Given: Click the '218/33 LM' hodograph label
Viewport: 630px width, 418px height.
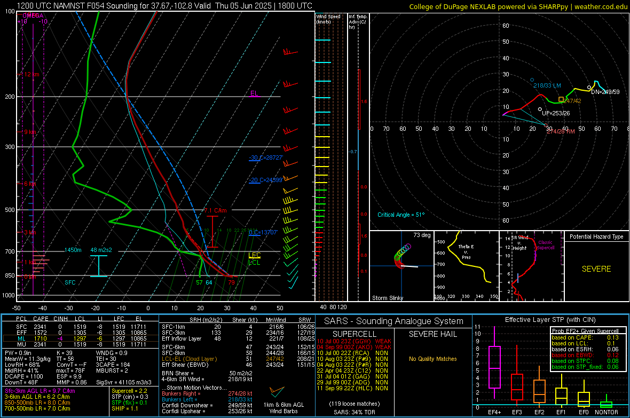Looking at the screenshot, I should 547,85.
